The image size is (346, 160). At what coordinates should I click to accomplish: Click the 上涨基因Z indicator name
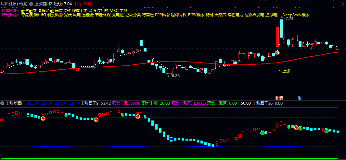tap(43, 4)
